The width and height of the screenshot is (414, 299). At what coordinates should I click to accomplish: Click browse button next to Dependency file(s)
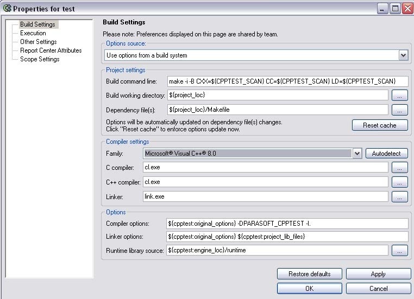pyautogui.click(x=399, y=110)
